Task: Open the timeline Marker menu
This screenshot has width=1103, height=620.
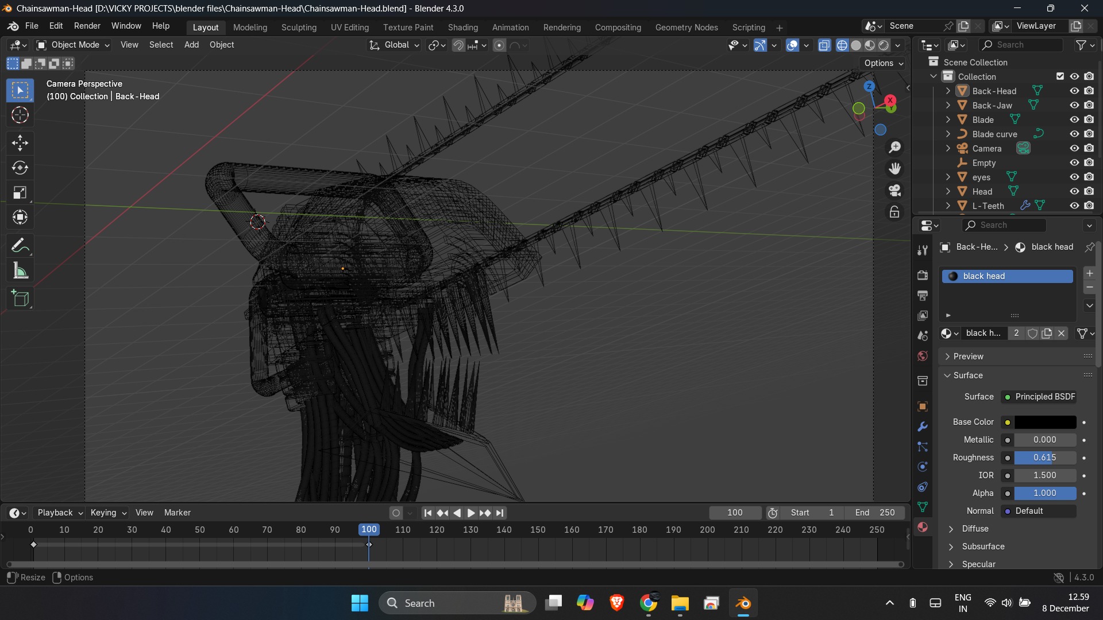Action: (177, 513)
